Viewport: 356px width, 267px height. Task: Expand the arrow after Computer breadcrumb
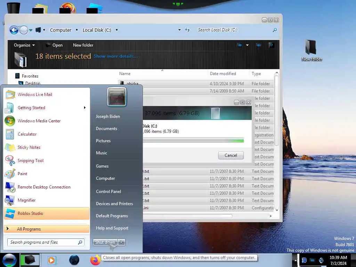[77, 30]
